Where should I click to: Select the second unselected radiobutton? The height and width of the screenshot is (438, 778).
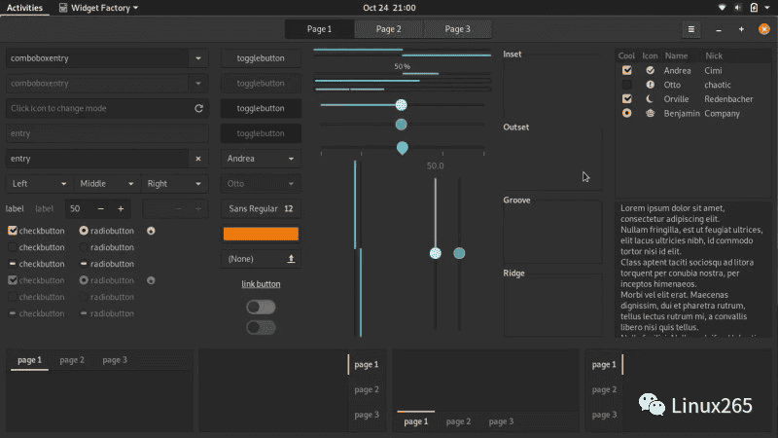click(x=84, y=247)
